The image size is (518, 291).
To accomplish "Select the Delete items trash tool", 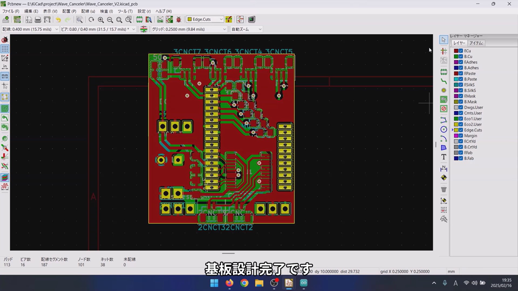I will 444,189.
